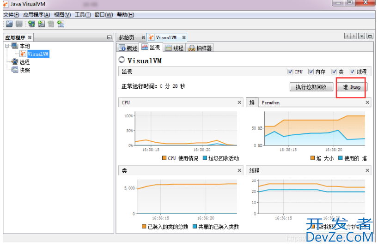Close the 线程 threads chart panel
This screenshot has height=247, width=378.
pos(367,170)
